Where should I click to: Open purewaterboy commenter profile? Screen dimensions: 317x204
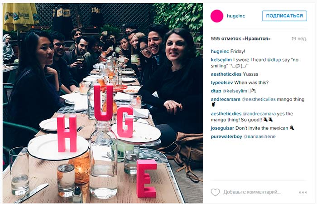pos(226,136)
